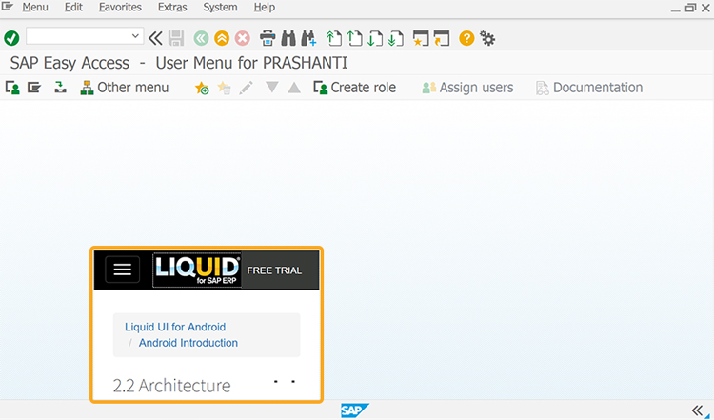Click the red Cancel icon
Viewport: 714px width, 420px height.
(243, 38)
